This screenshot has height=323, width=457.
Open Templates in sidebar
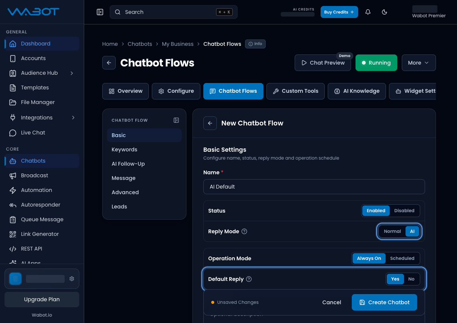(42, 88)
